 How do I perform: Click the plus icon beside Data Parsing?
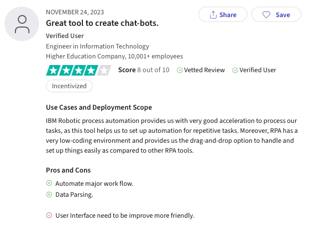[x=49, y=195]
